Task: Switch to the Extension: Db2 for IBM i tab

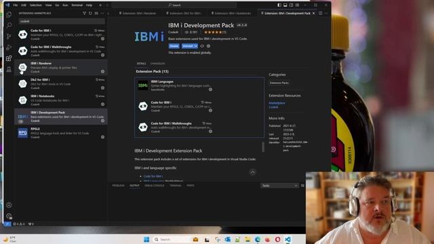Action: coord(184,14)
